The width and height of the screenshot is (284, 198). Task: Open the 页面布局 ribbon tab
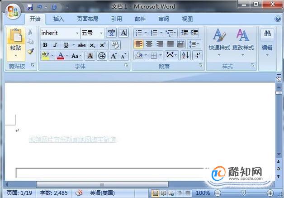pyautogui.click(x=87, y=19)
